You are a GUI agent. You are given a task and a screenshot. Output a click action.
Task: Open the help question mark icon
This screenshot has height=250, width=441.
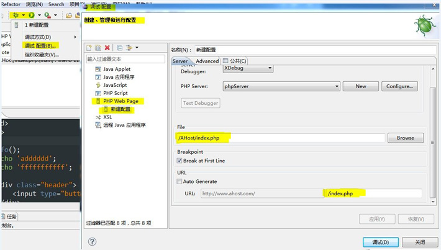pyautogui.click(x=92, y=241)
